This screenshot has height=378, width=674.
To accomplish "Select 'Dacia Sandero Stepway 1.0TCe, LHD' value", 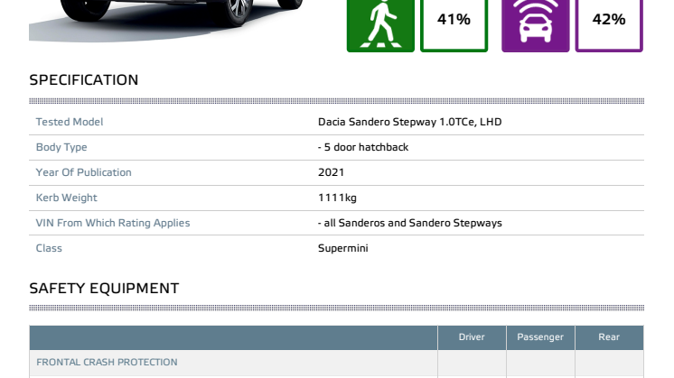I will coord(409,122).
